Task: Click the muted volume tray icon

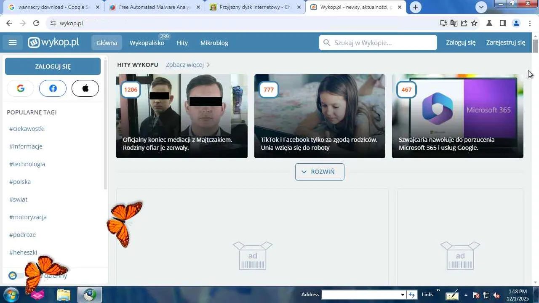Action: 497,295
